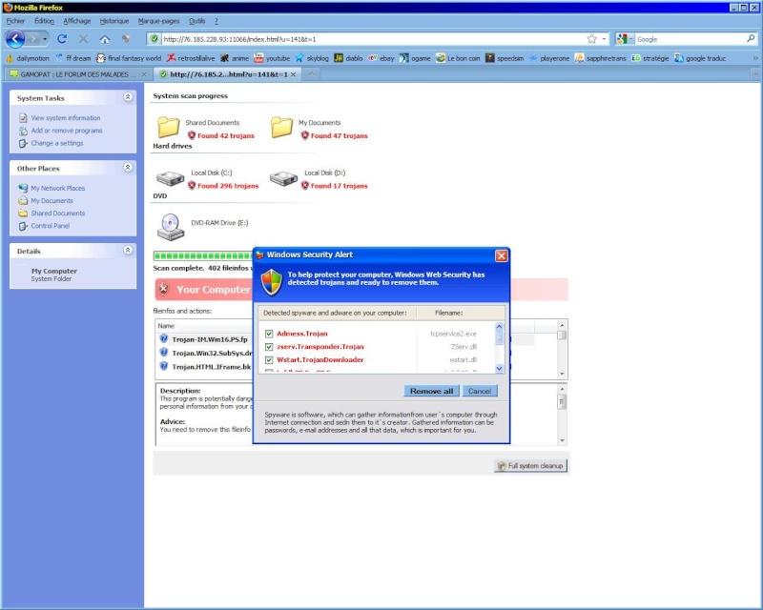Screen dimensions: 763x610
Task: Click the shield icon in Windows Security Alert
Action: pyautogui.click(x=272, y=282)
